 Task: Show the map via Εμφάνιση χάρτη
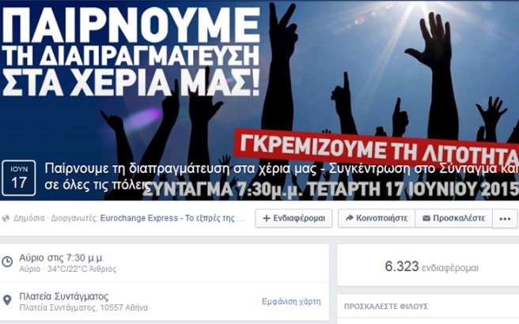pyautogui.click(x=291, y=302)
